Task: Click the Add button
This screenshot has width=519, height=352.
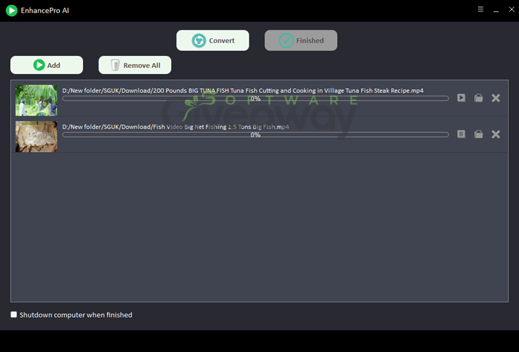Action: pyautogui.click(x=47, y=65)
